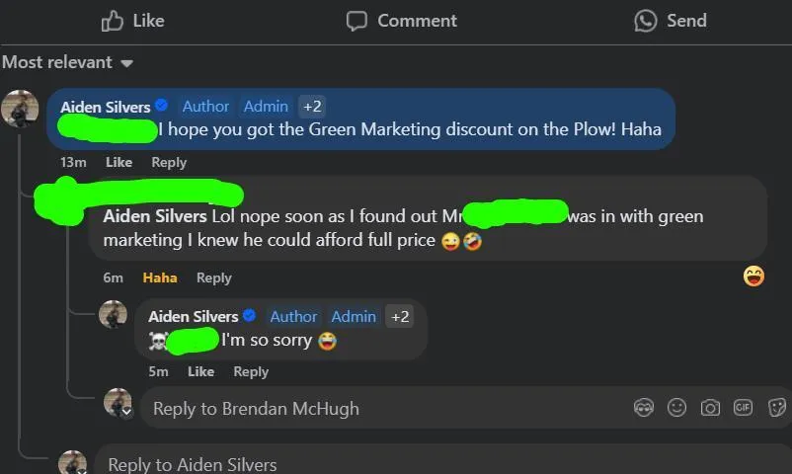Insert a GIF using the GIF icon

pos(743,407)
